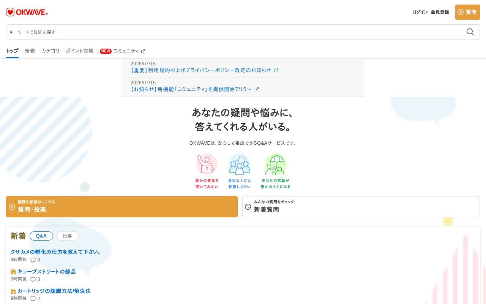Click gift icon beside カートリッジの認識方法/解決法
486x304 pixels.
pos(13,291)
